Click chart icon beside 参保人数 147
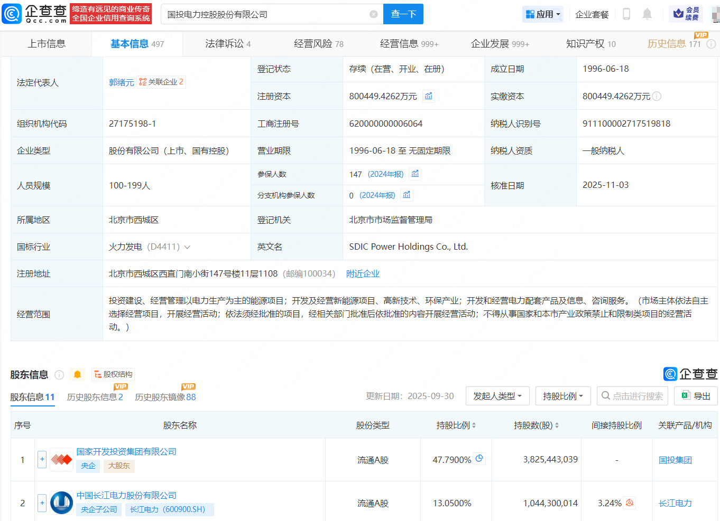 point(415,173)
